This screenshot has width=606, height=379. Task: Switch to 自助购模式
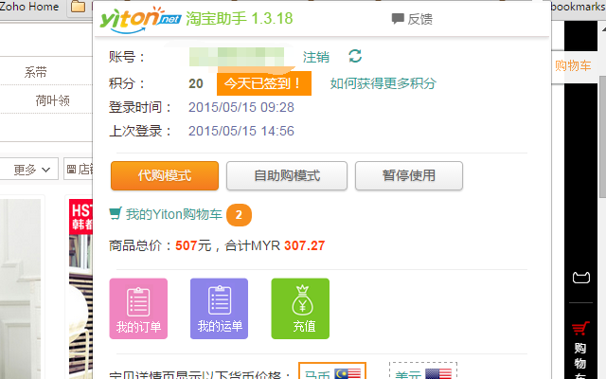pyautogui.click(x=287, y=175)
